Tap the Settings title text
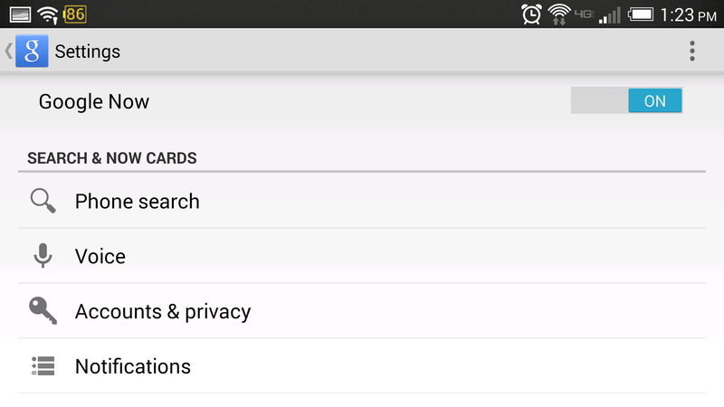Screen dimensions: 724x407 (x=87, y=52)
